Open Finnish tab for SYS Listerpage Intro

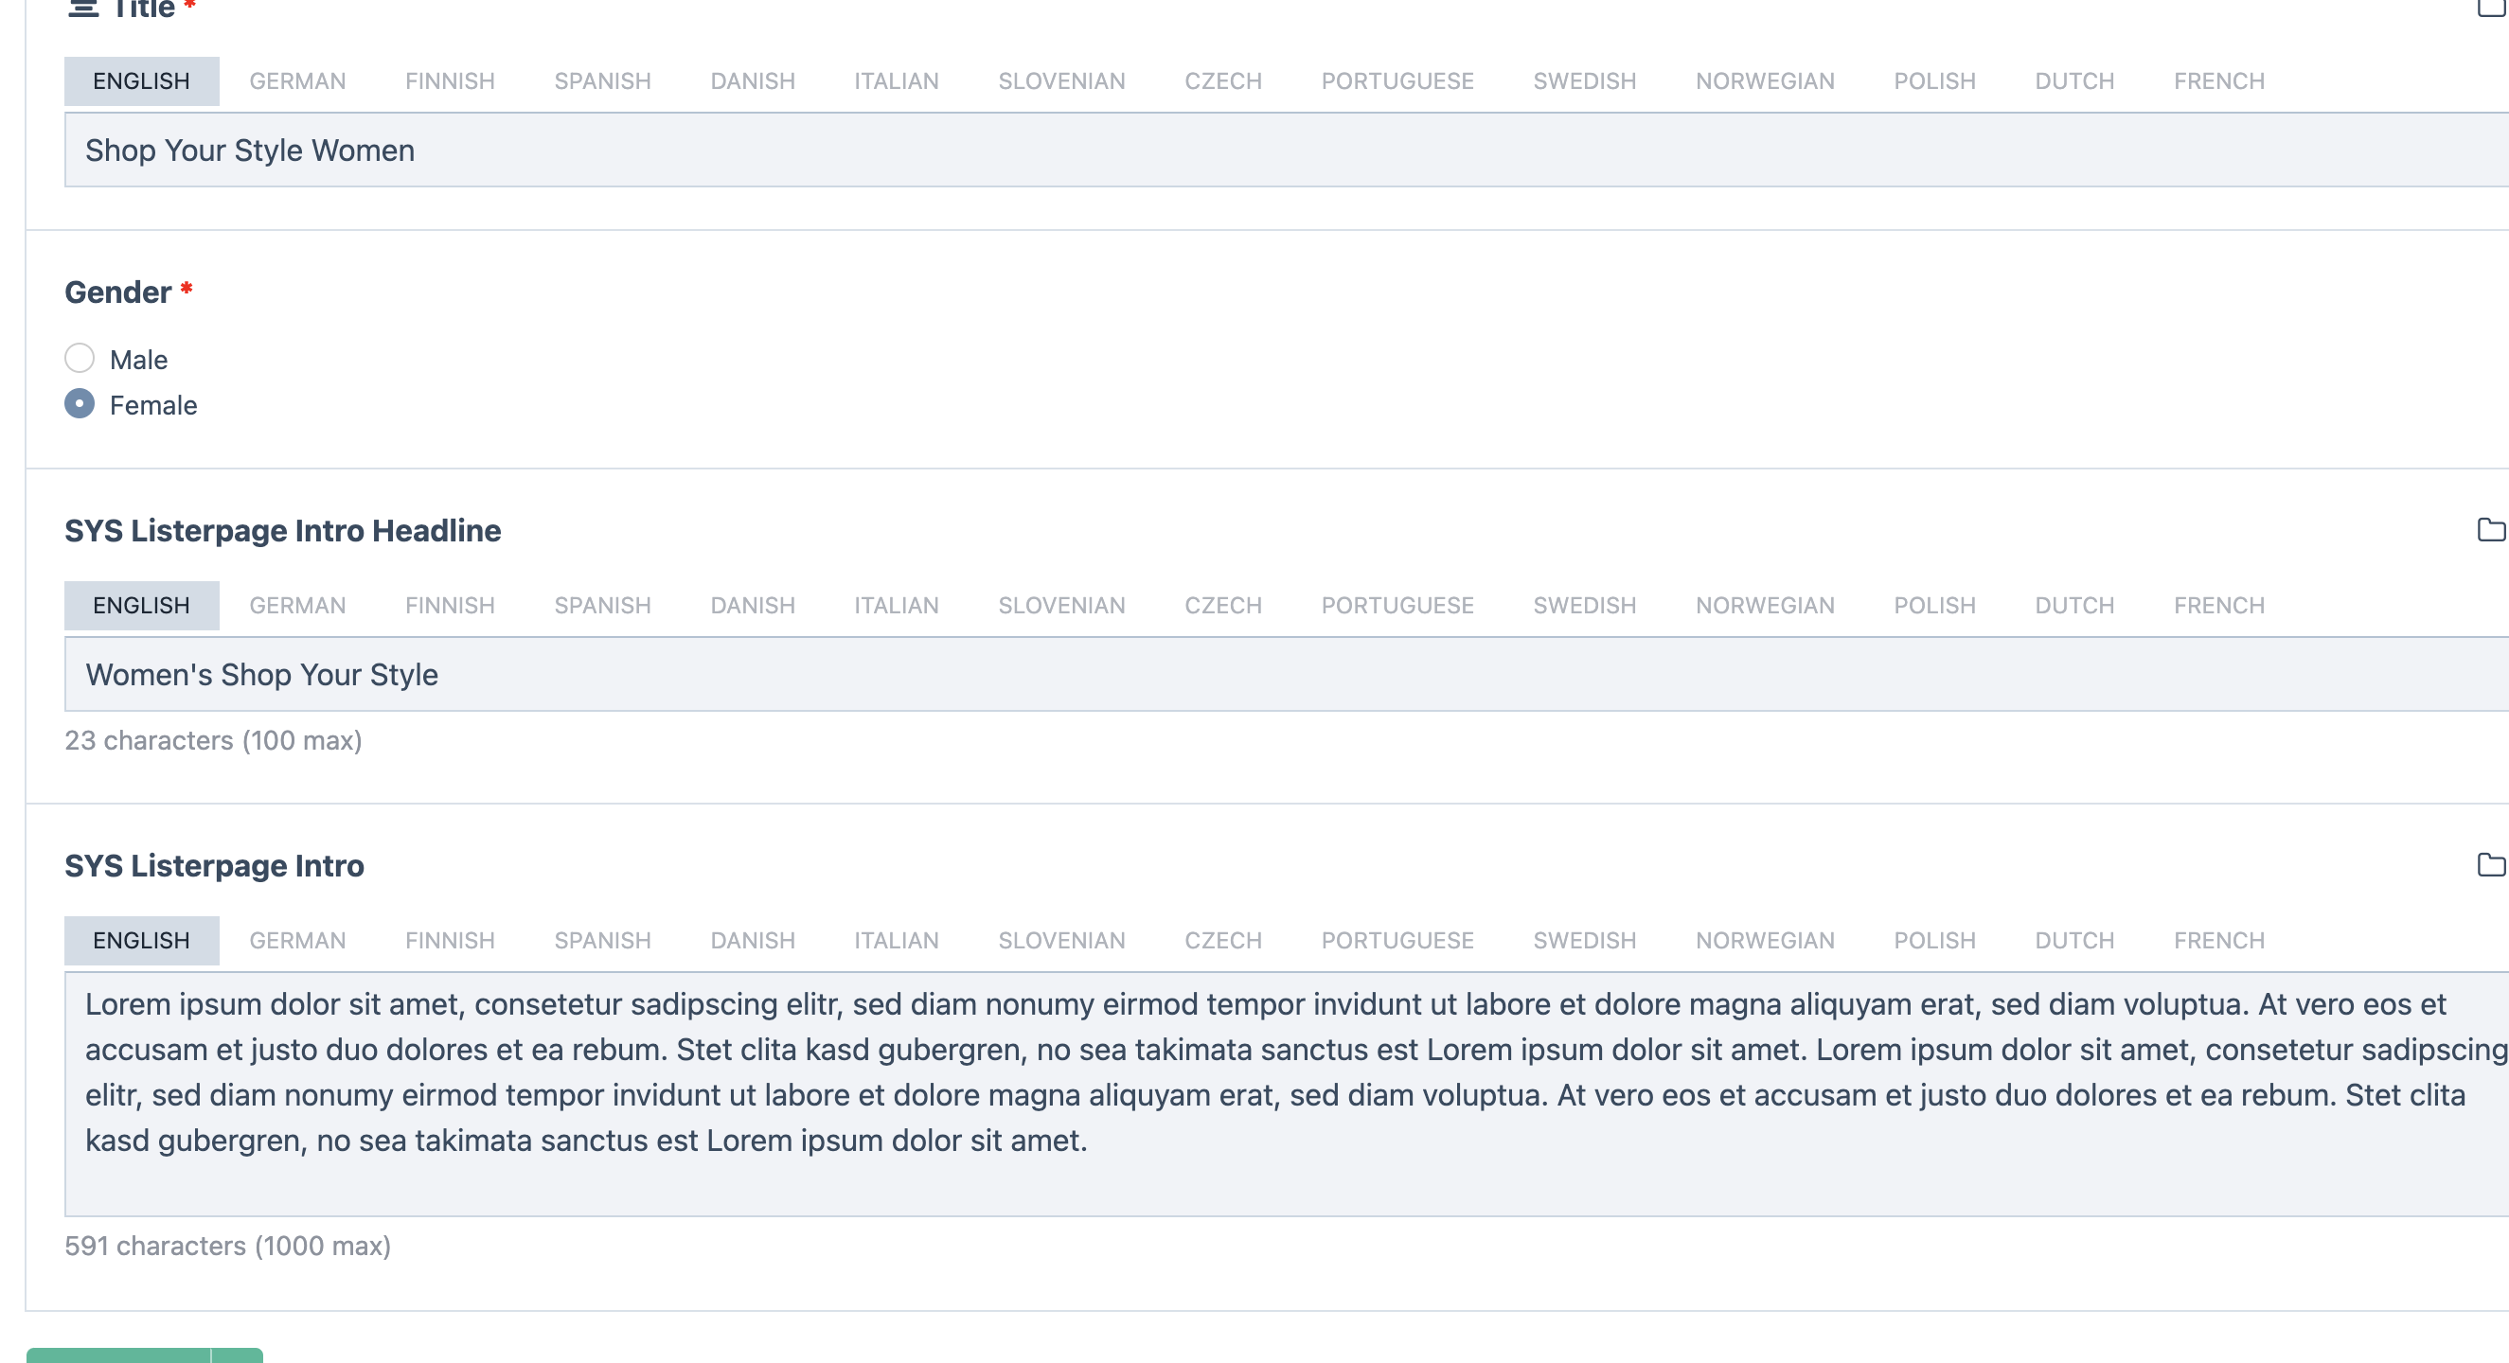[450, 941]
